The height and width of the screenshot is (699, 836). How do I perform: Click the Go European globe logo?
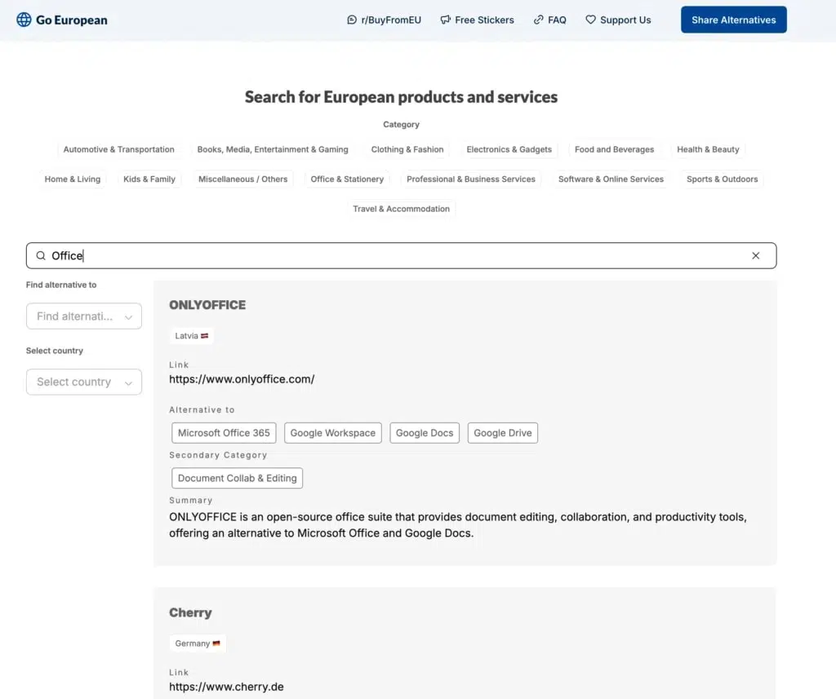pos(24,20)
